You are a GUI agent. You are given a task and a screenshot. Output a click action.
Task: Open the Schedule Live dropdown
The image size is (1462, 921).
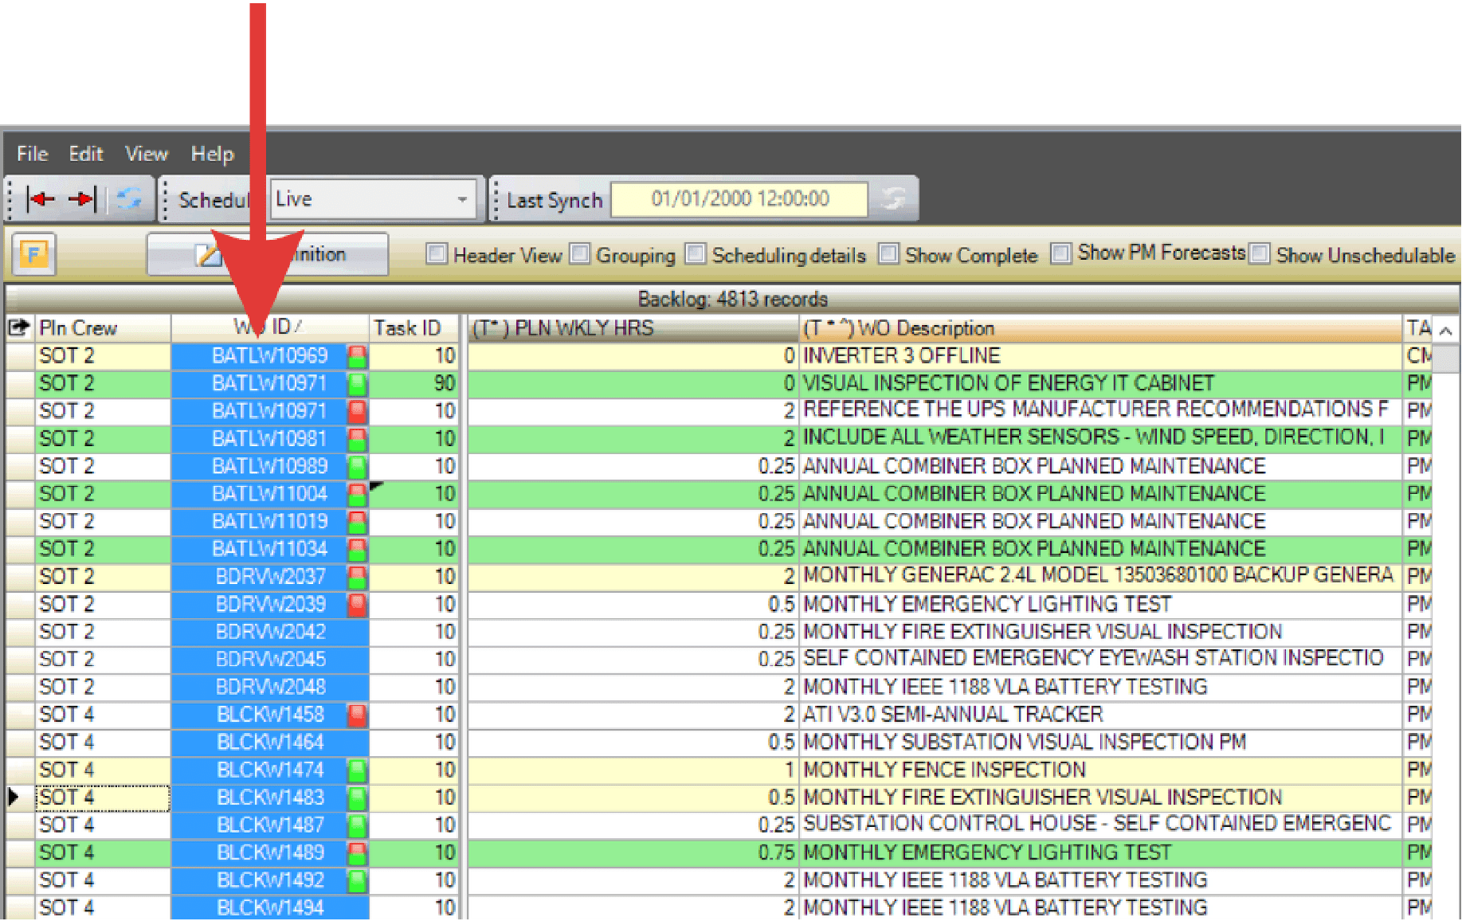[461, 199]
